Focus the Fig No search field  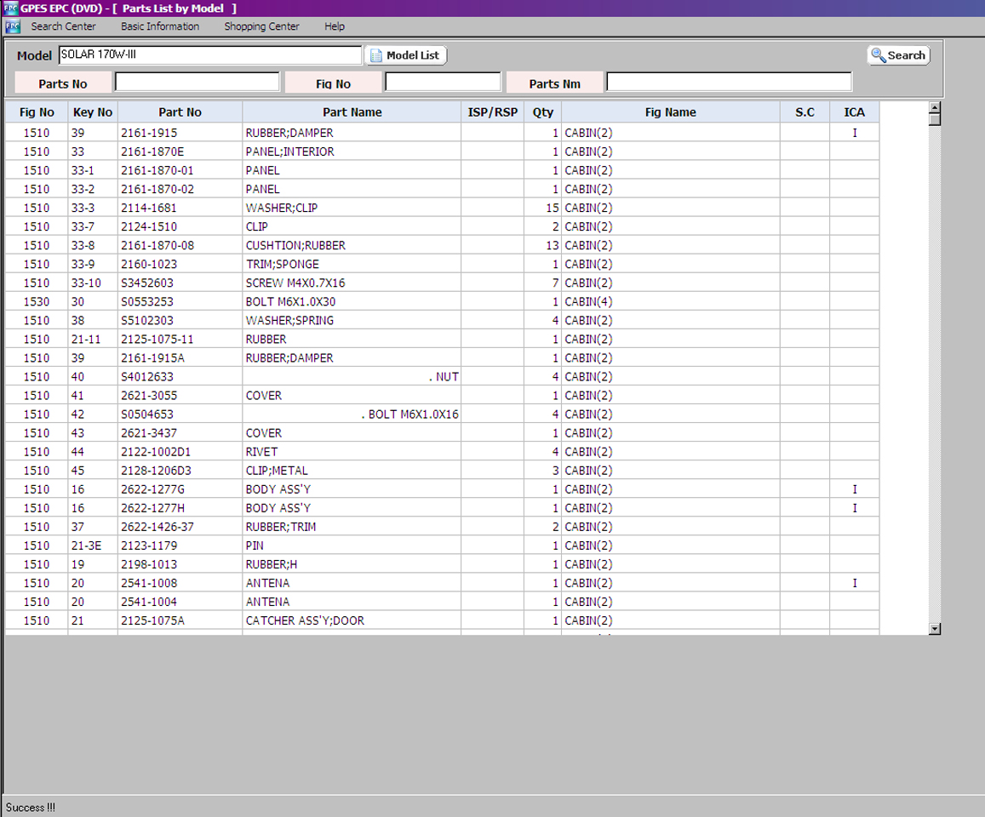coord(443,83)
